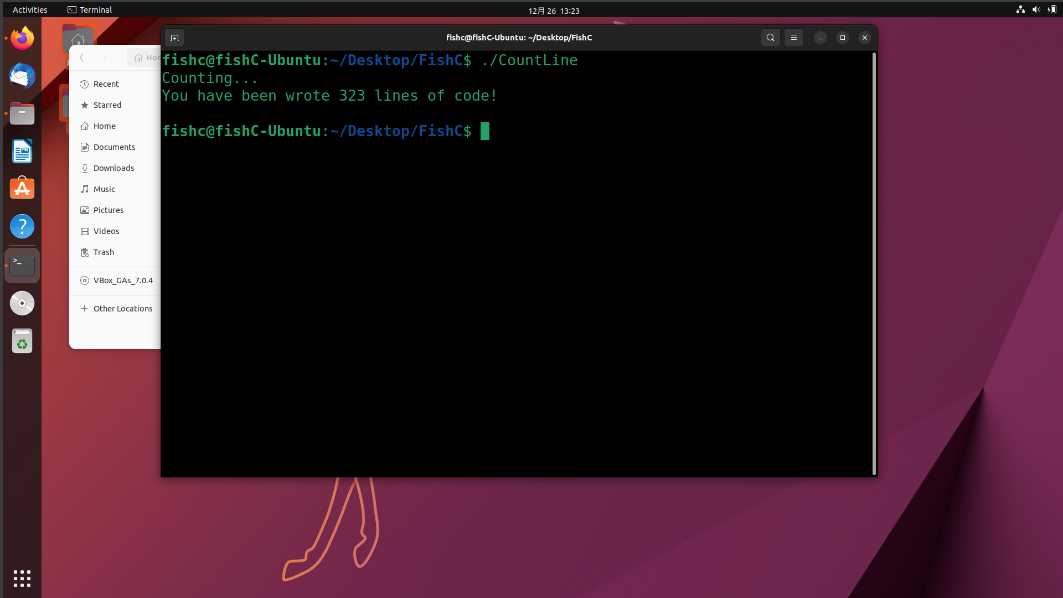Image resolution: width=1063 pixels, height=598 pixels.
Task: Select VBox_GAs_7.0.4 disc in the sidebar
Action: (x=122, y=280)
